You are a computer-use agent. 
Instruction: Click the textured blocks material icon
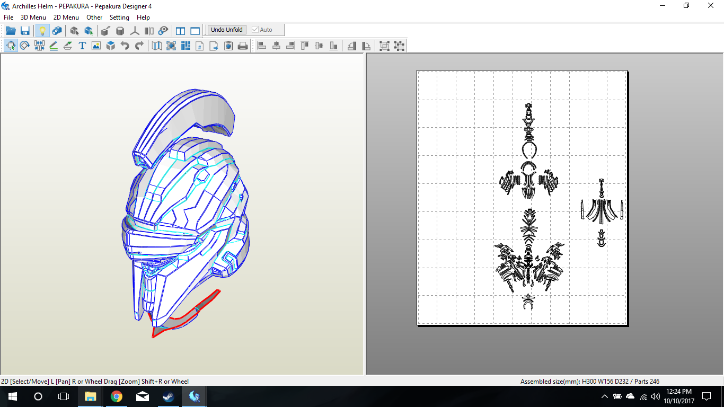[57, 30]
